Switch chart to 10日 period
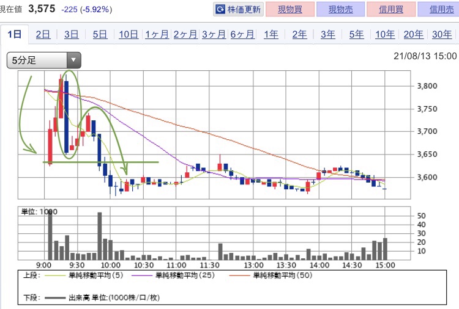The width and height of the screenshot is (459, 309). pyautogui.click(x=129, y=34)
